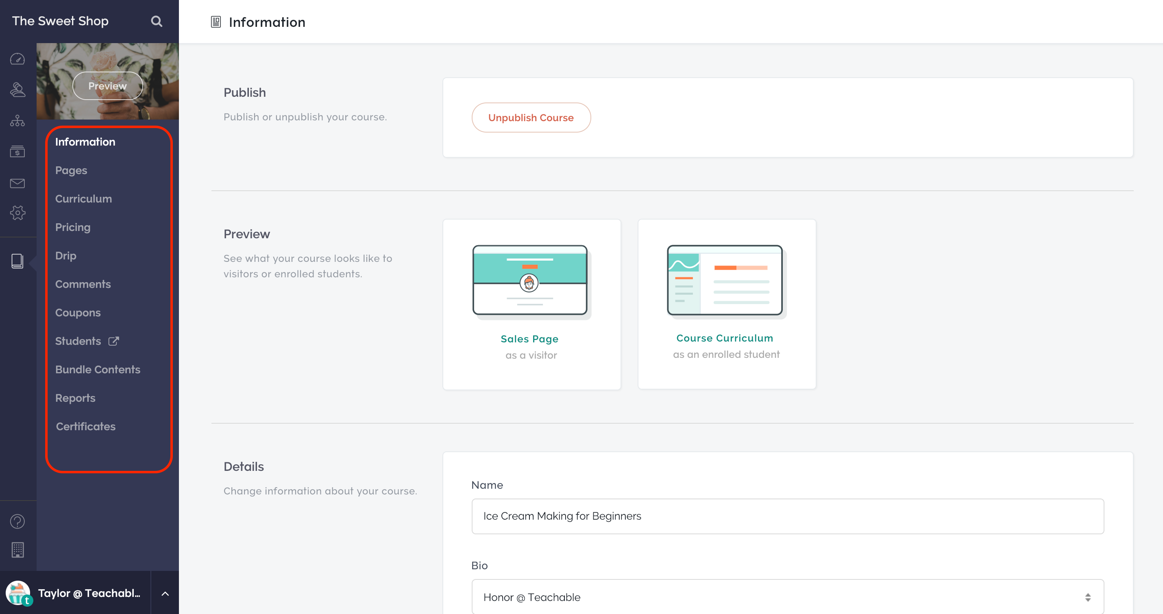Open the Pricing section
Image resolution: width=1163 pixels, height=614 pixels.
click(73, 228)
